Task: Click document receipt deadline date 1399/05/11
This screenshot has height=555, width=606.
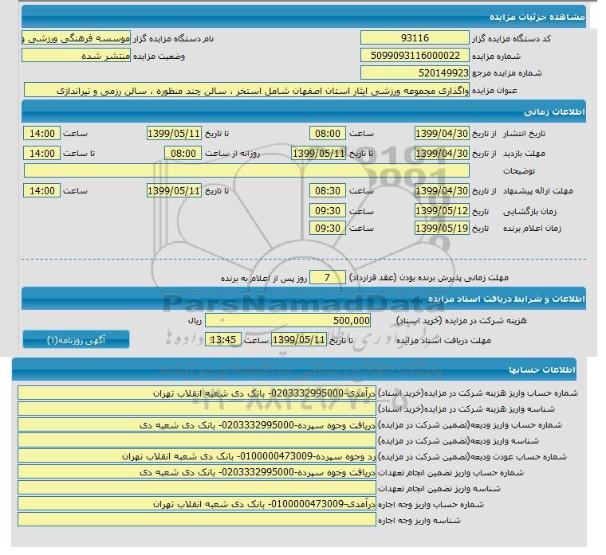Action: tap(299, 340)
